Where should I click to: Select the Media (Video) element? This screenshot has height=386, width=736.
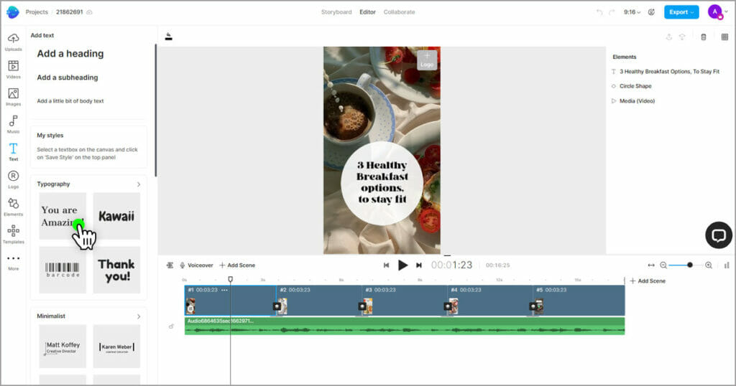(x=632, y=100)
